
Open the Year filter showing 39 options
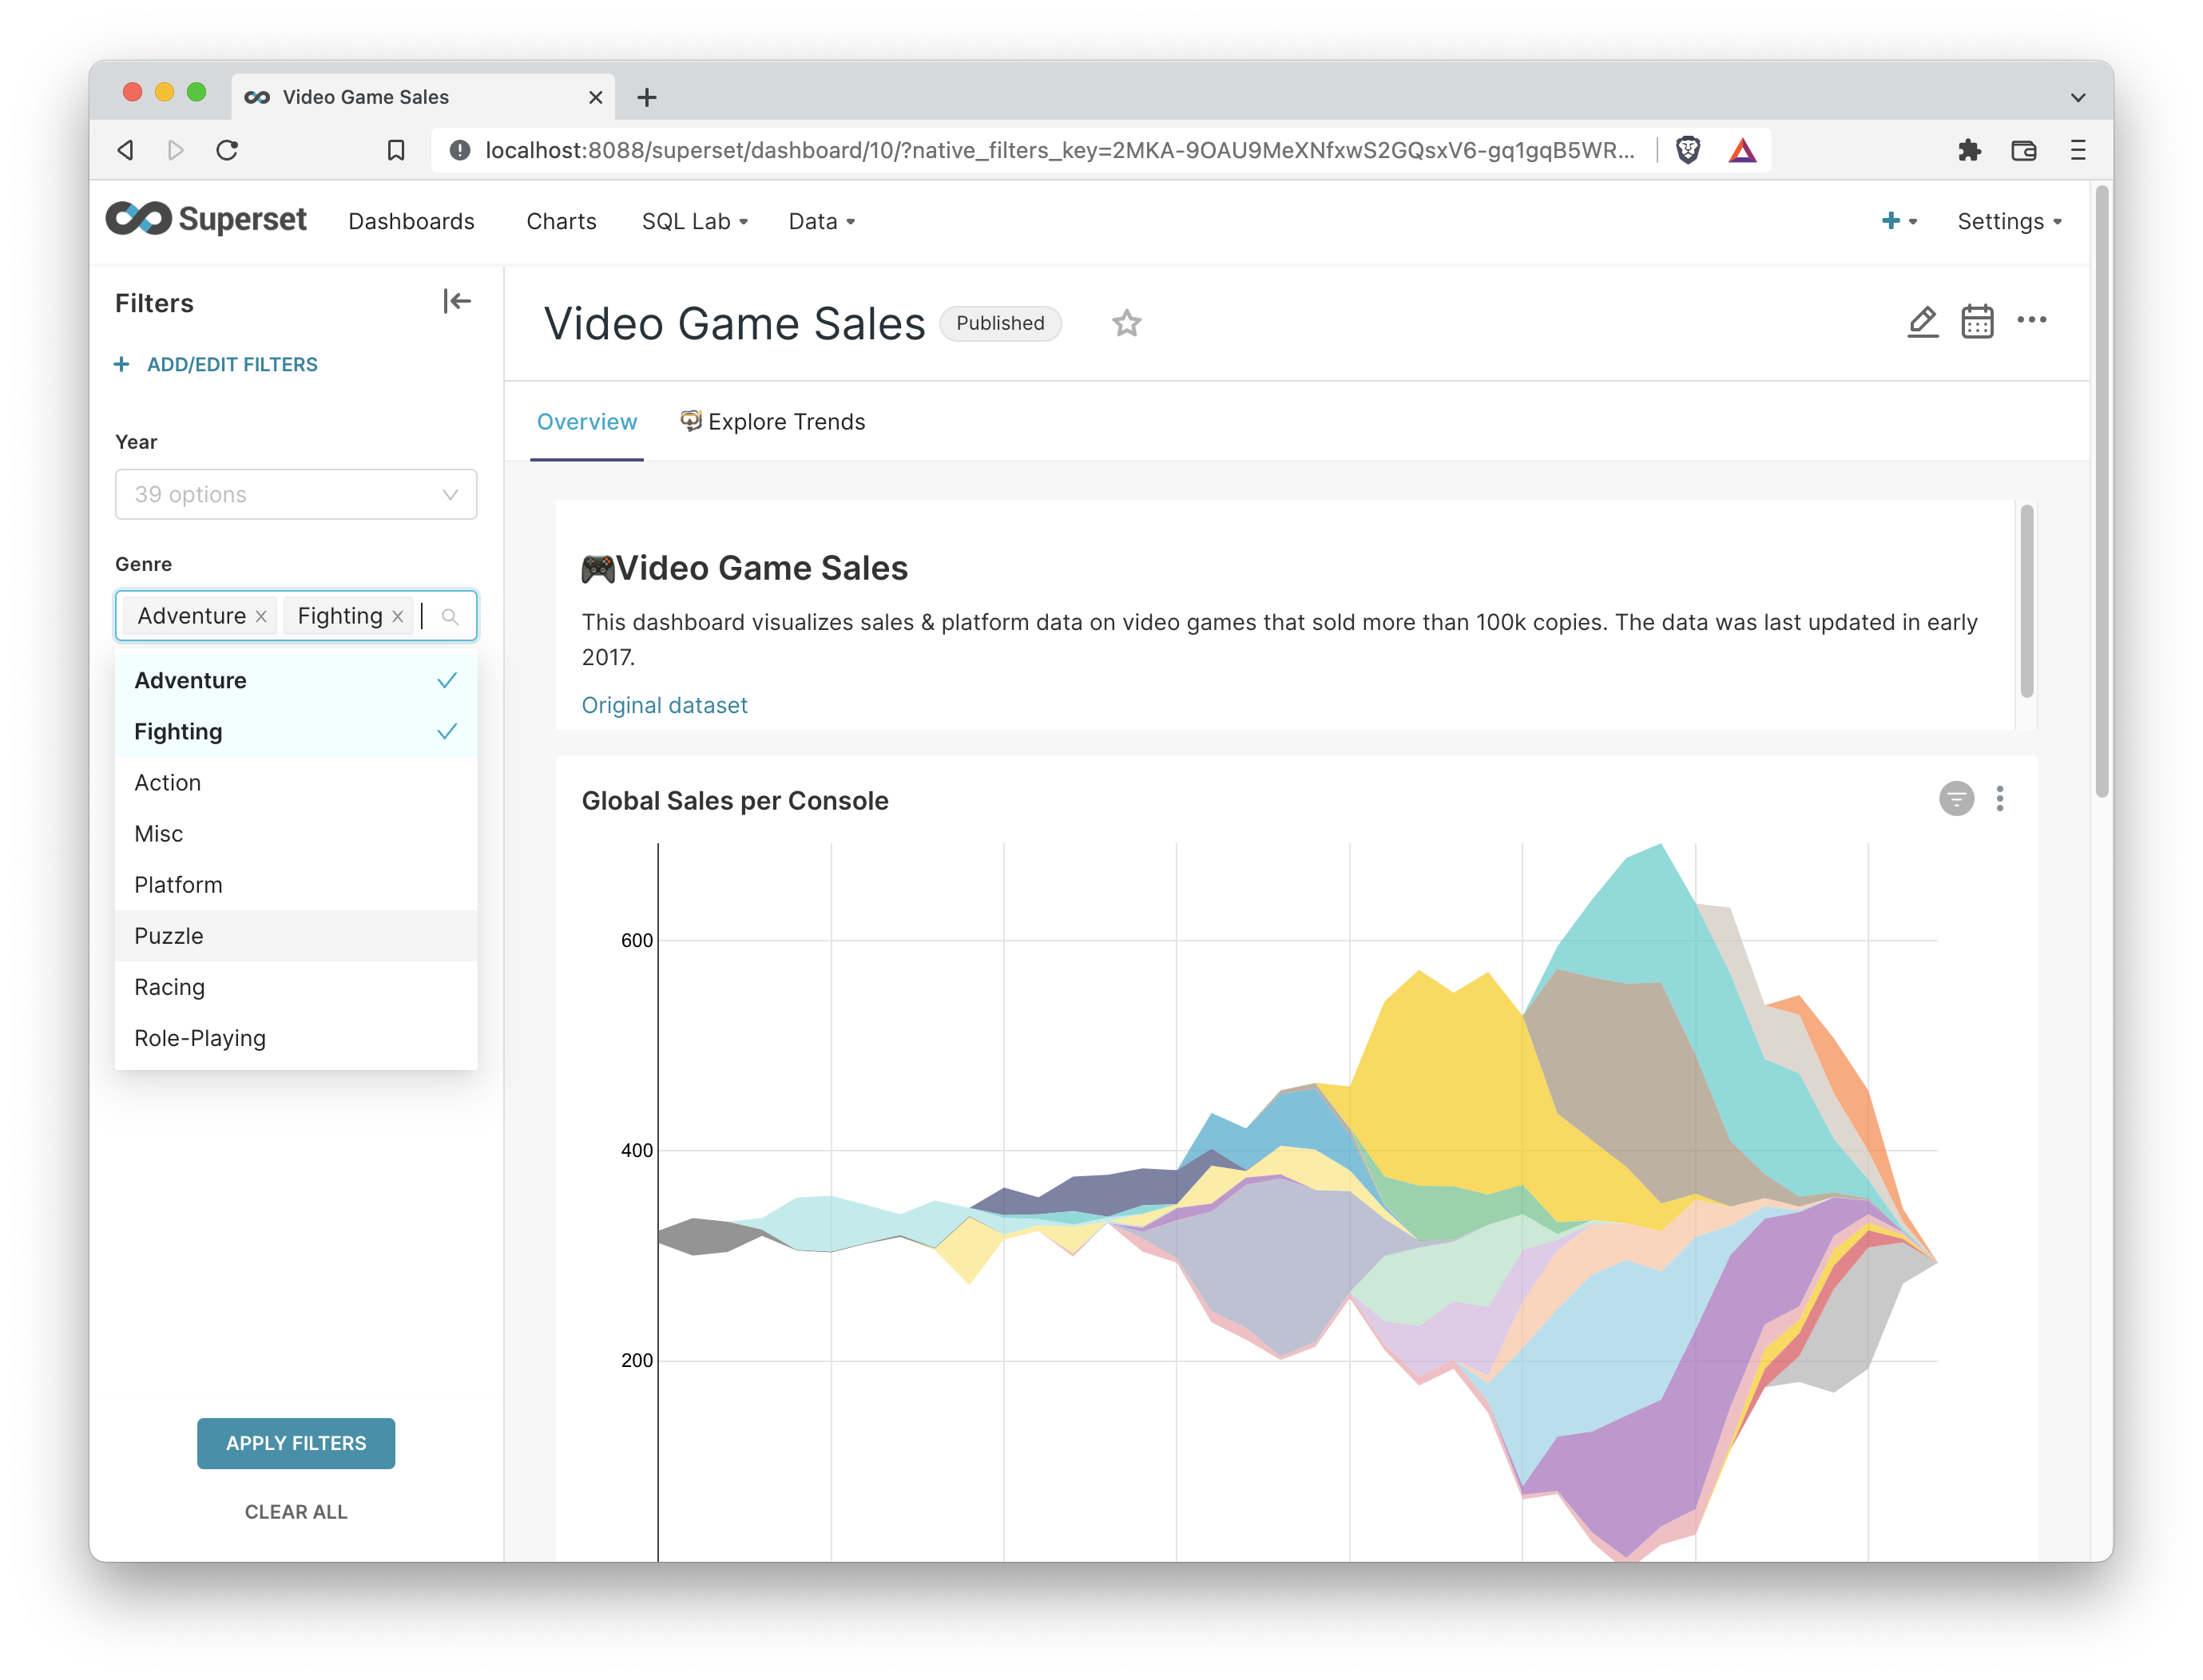click(x=296, y=494)
